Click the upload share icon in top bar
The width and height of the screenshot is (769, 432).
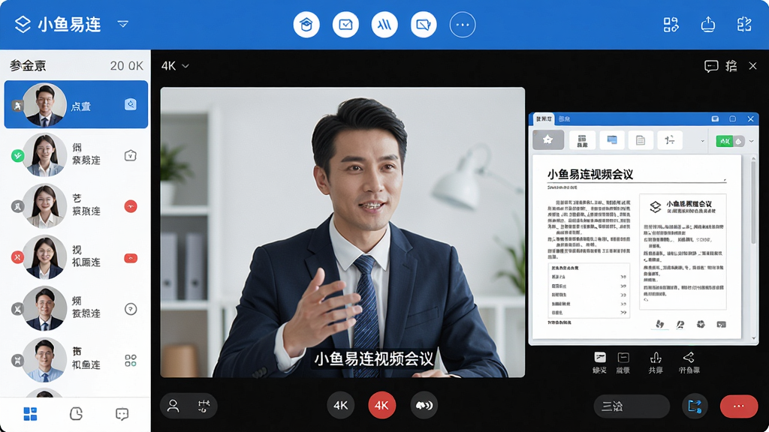point(707,25)
